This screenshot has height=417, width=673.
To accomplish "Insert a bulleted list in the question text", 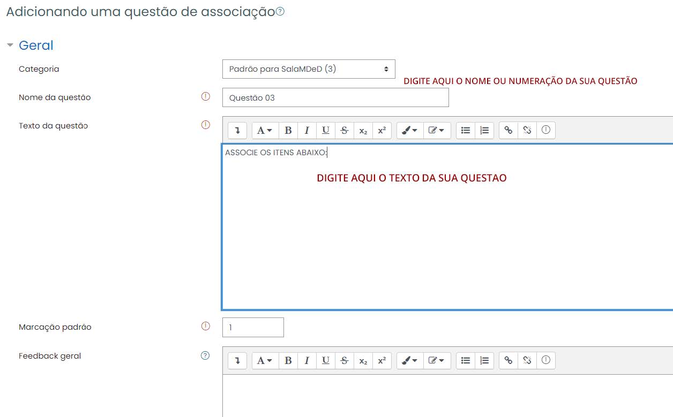I will click(465, 130).
